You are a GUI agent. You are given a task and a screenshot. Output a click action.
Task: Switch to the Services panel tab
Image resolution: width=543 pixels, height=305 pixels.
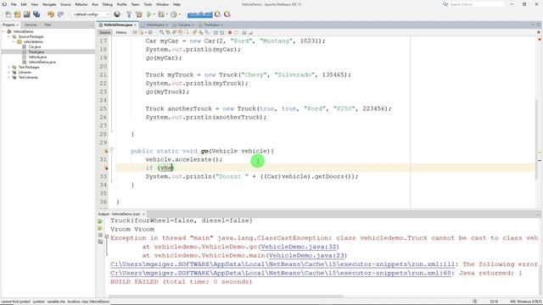point(31,25)
